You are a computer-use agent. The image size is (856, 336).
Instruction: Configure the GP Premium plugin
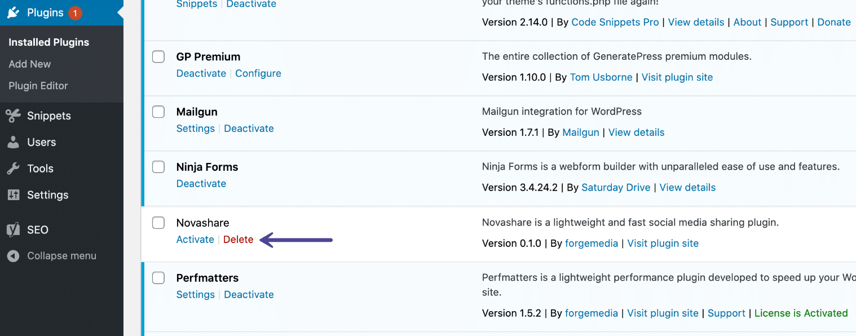click(258, 73)
